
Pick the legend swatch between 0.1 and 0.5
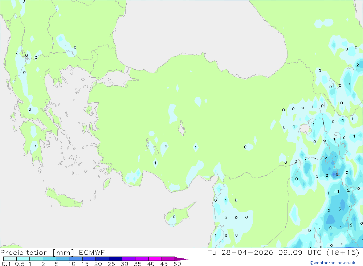[10, 259]
